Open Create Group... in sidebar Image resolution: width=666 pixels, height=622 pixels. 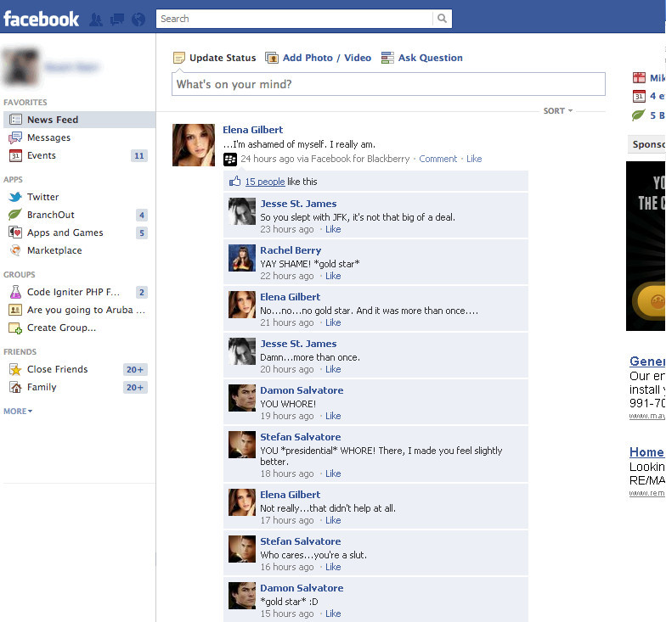[61, 328]
